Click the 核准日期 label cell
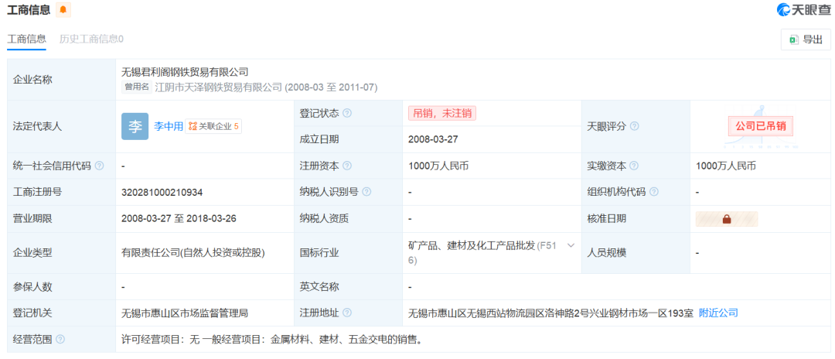Image resolution: width=835 pixels, height=359 pixels. point(636,219)
